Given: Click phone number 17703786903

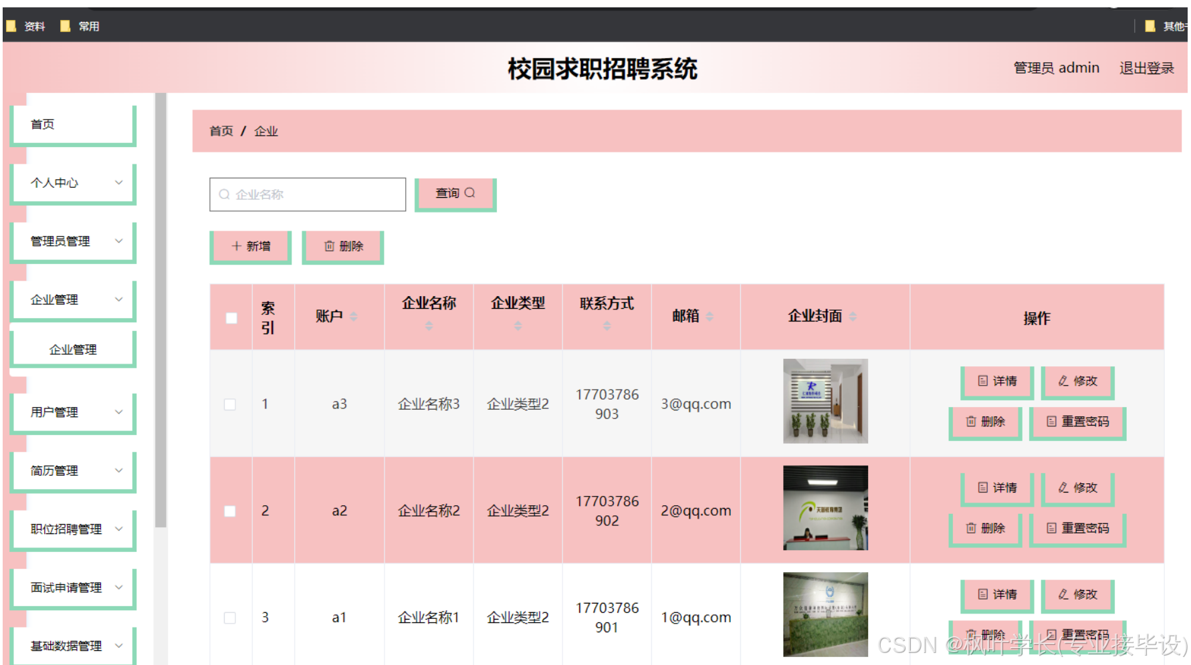Looking at the screenshot, I should (607, 404).
